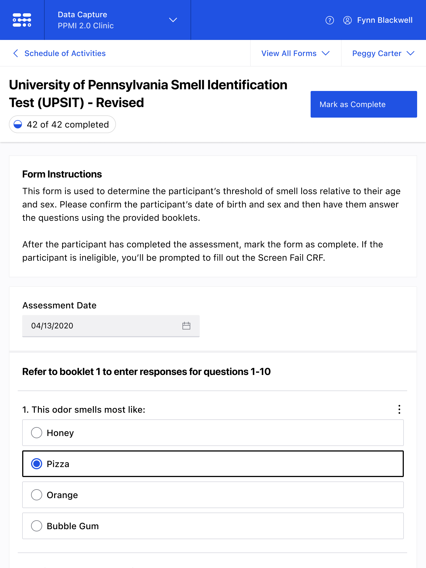Image resolution: width=426 pixels, height=568 pixels.
Task: Open the Peggy Carter participant dropdown
Action: [x=384, y=53]
